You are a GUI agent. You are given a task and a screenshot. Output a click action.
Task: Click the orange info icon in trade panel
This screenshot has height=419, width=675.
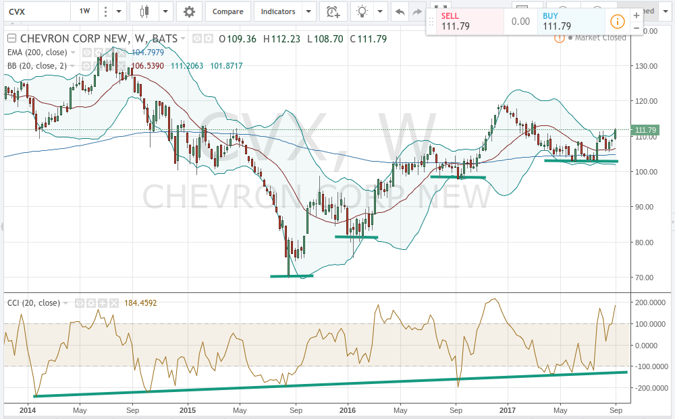(618, 21)
